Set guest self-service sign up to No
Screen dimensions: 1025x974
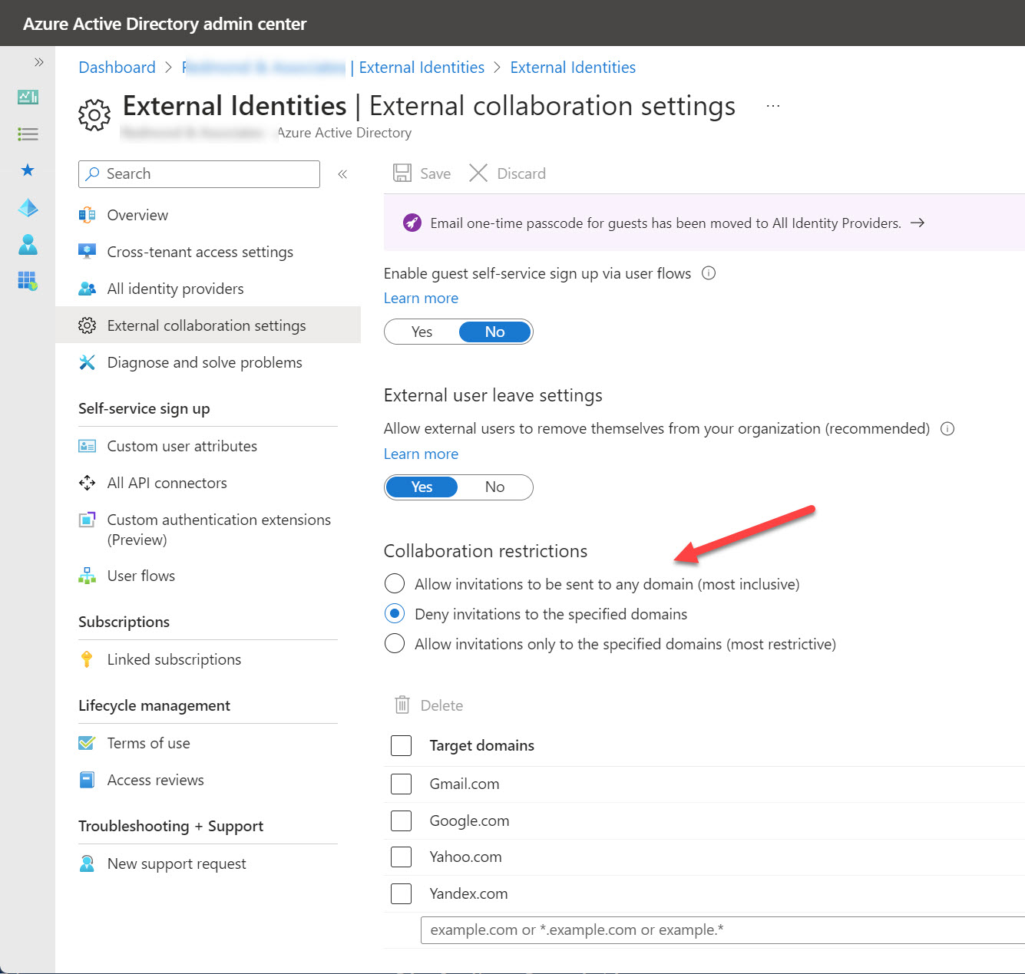pyautogui.click(x=495, y=332)
